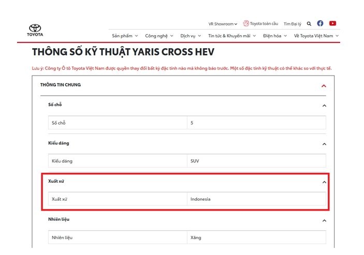Image resolution: width=364 pixels, height=255 pixels.
Task: Collapse the THÔNG TIN CHUNG section
Action: 324,86
